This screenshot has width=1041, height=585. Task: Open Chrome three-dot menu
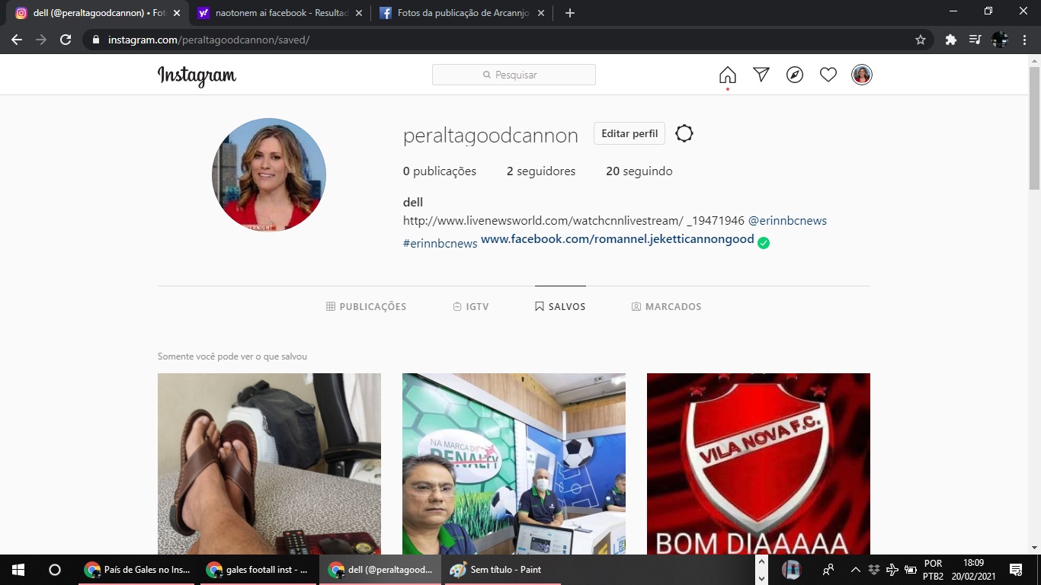[x=1025, y=40]
